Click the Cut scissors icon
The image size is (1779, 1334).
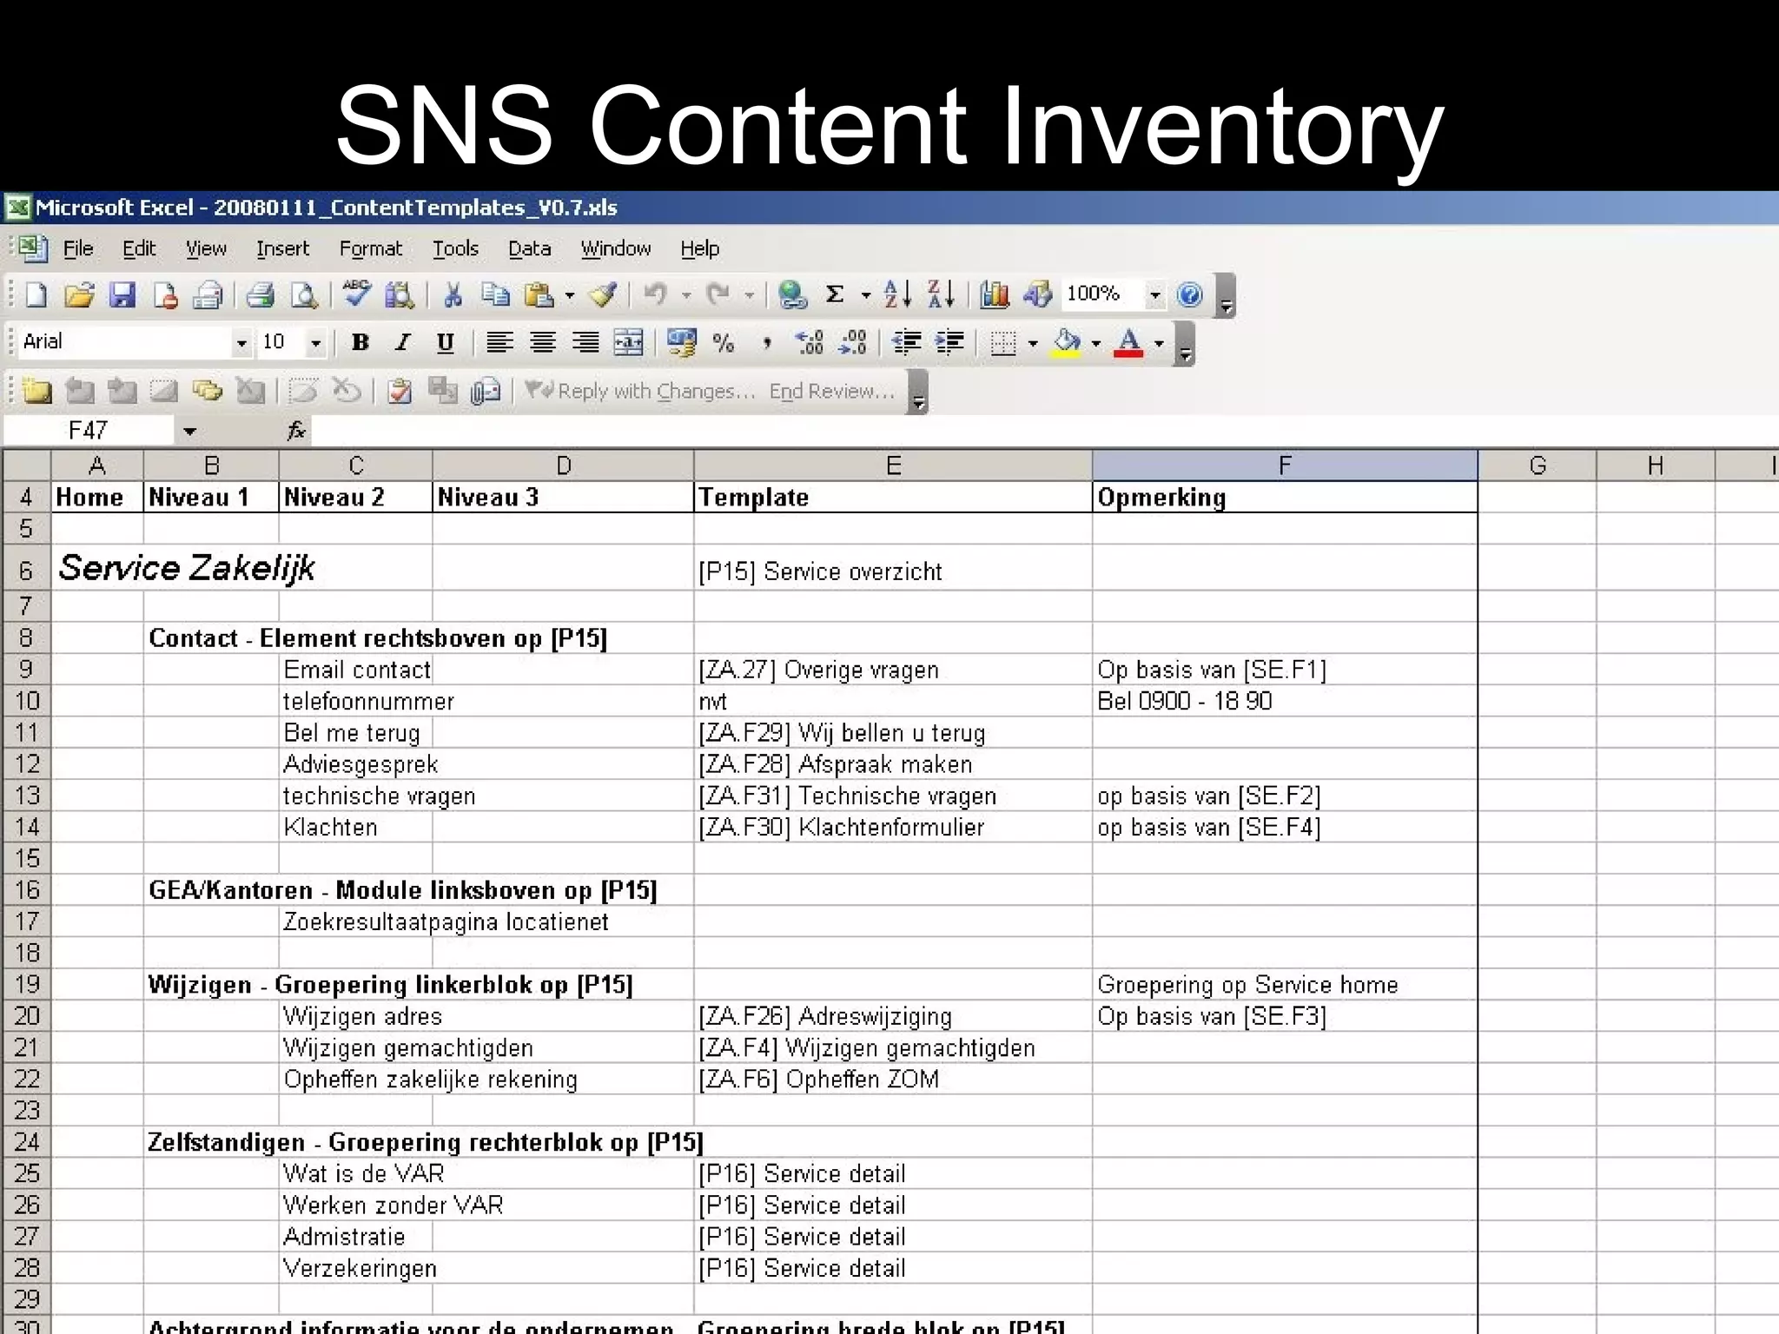pos(453,295)
